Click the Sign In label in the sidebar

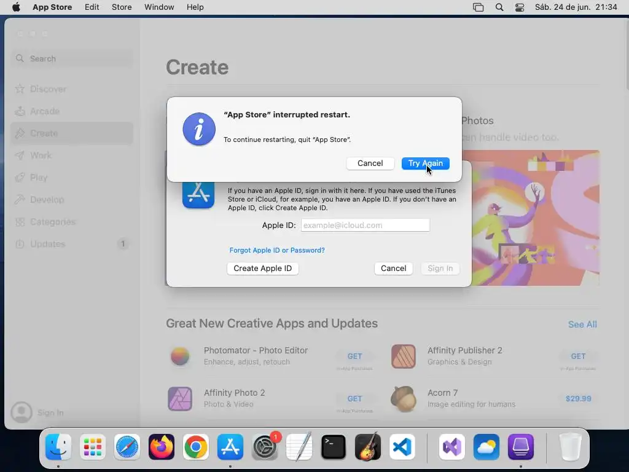50,412
